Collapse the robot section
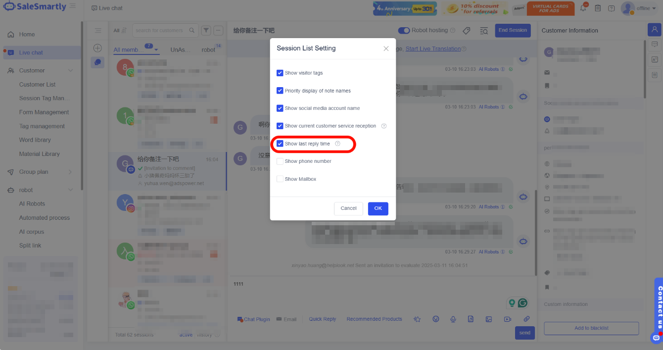 click(70, 190)
